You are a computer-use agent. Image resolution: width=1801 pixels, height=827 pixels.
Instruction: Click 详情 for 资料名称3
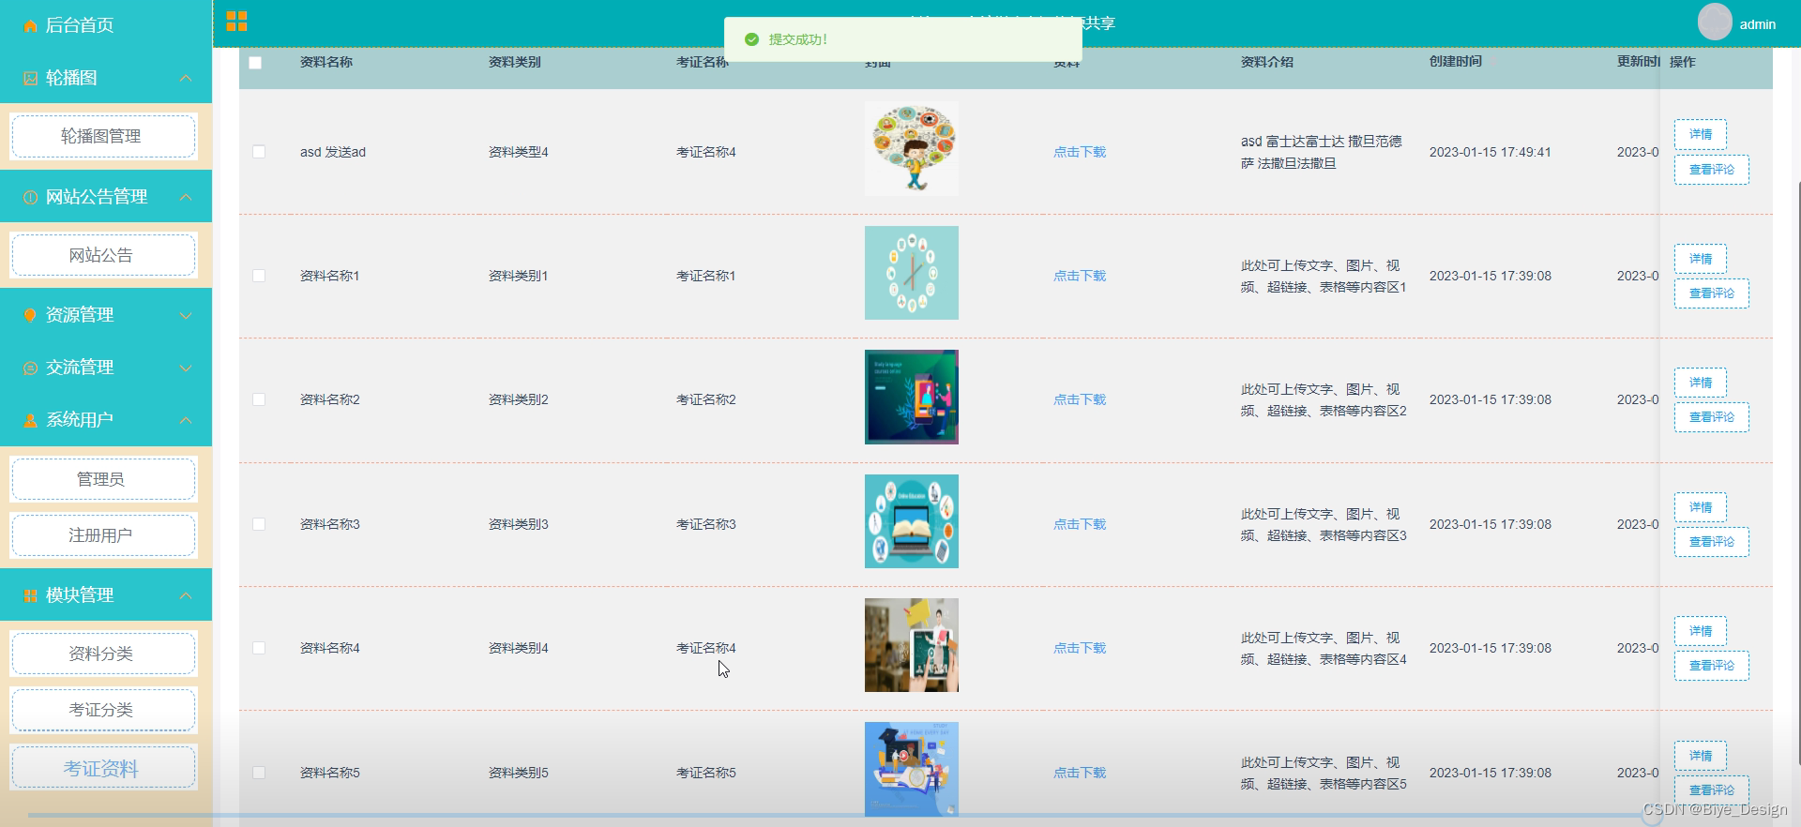coord(1700,507)
